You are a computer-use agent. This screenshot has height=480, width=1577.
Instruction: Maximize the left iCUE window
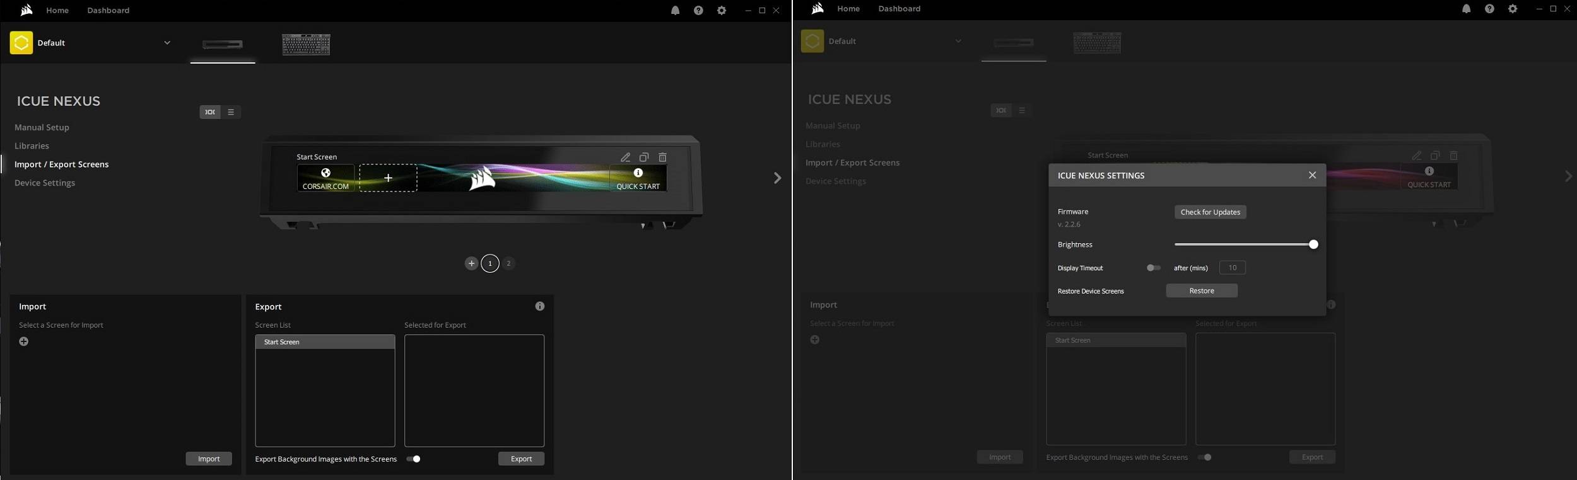click(762, 11)
